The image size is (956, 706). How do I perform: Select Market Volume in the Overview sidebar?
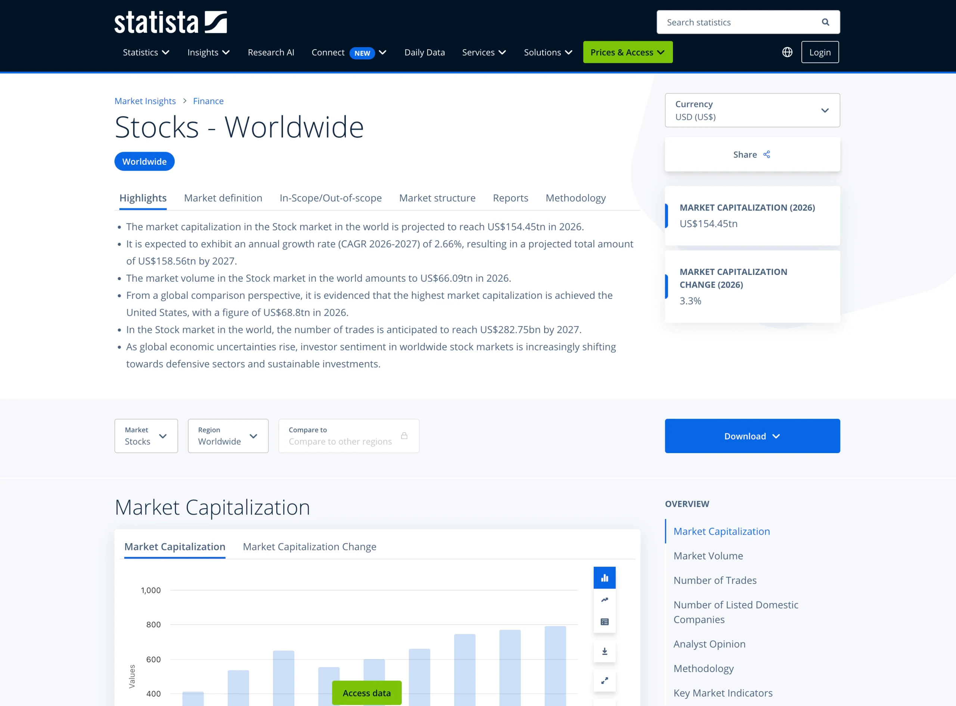pyautogui.click(x=708, y=555)
